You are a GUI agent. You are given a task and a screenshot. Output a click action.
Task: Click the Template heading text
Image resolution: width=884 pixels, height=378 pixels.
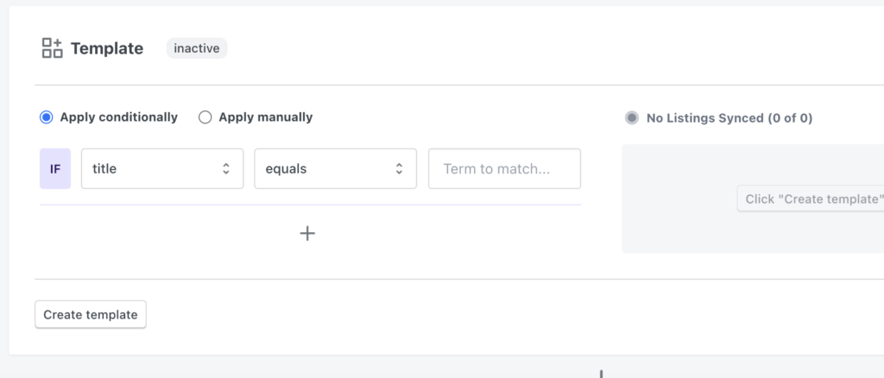click(107, 48)
